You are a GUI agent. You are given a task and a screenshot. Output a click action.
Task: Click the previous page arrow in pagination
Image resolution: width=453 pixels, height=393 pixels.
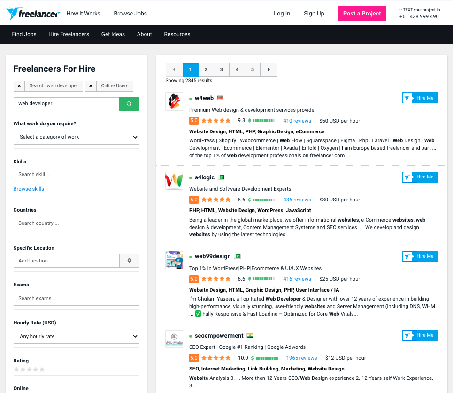point(174,69)
